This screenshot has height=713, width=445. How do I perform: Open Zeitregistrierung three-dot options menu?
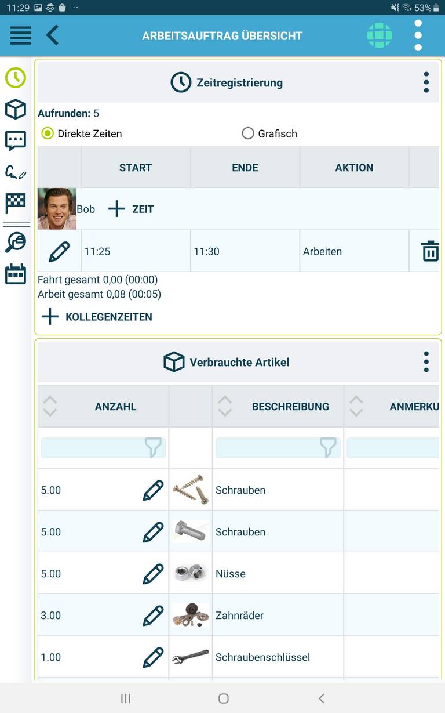click(x=426, y=82)
